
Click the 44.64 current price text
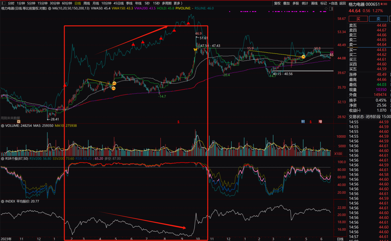click(x=354, y=11)
